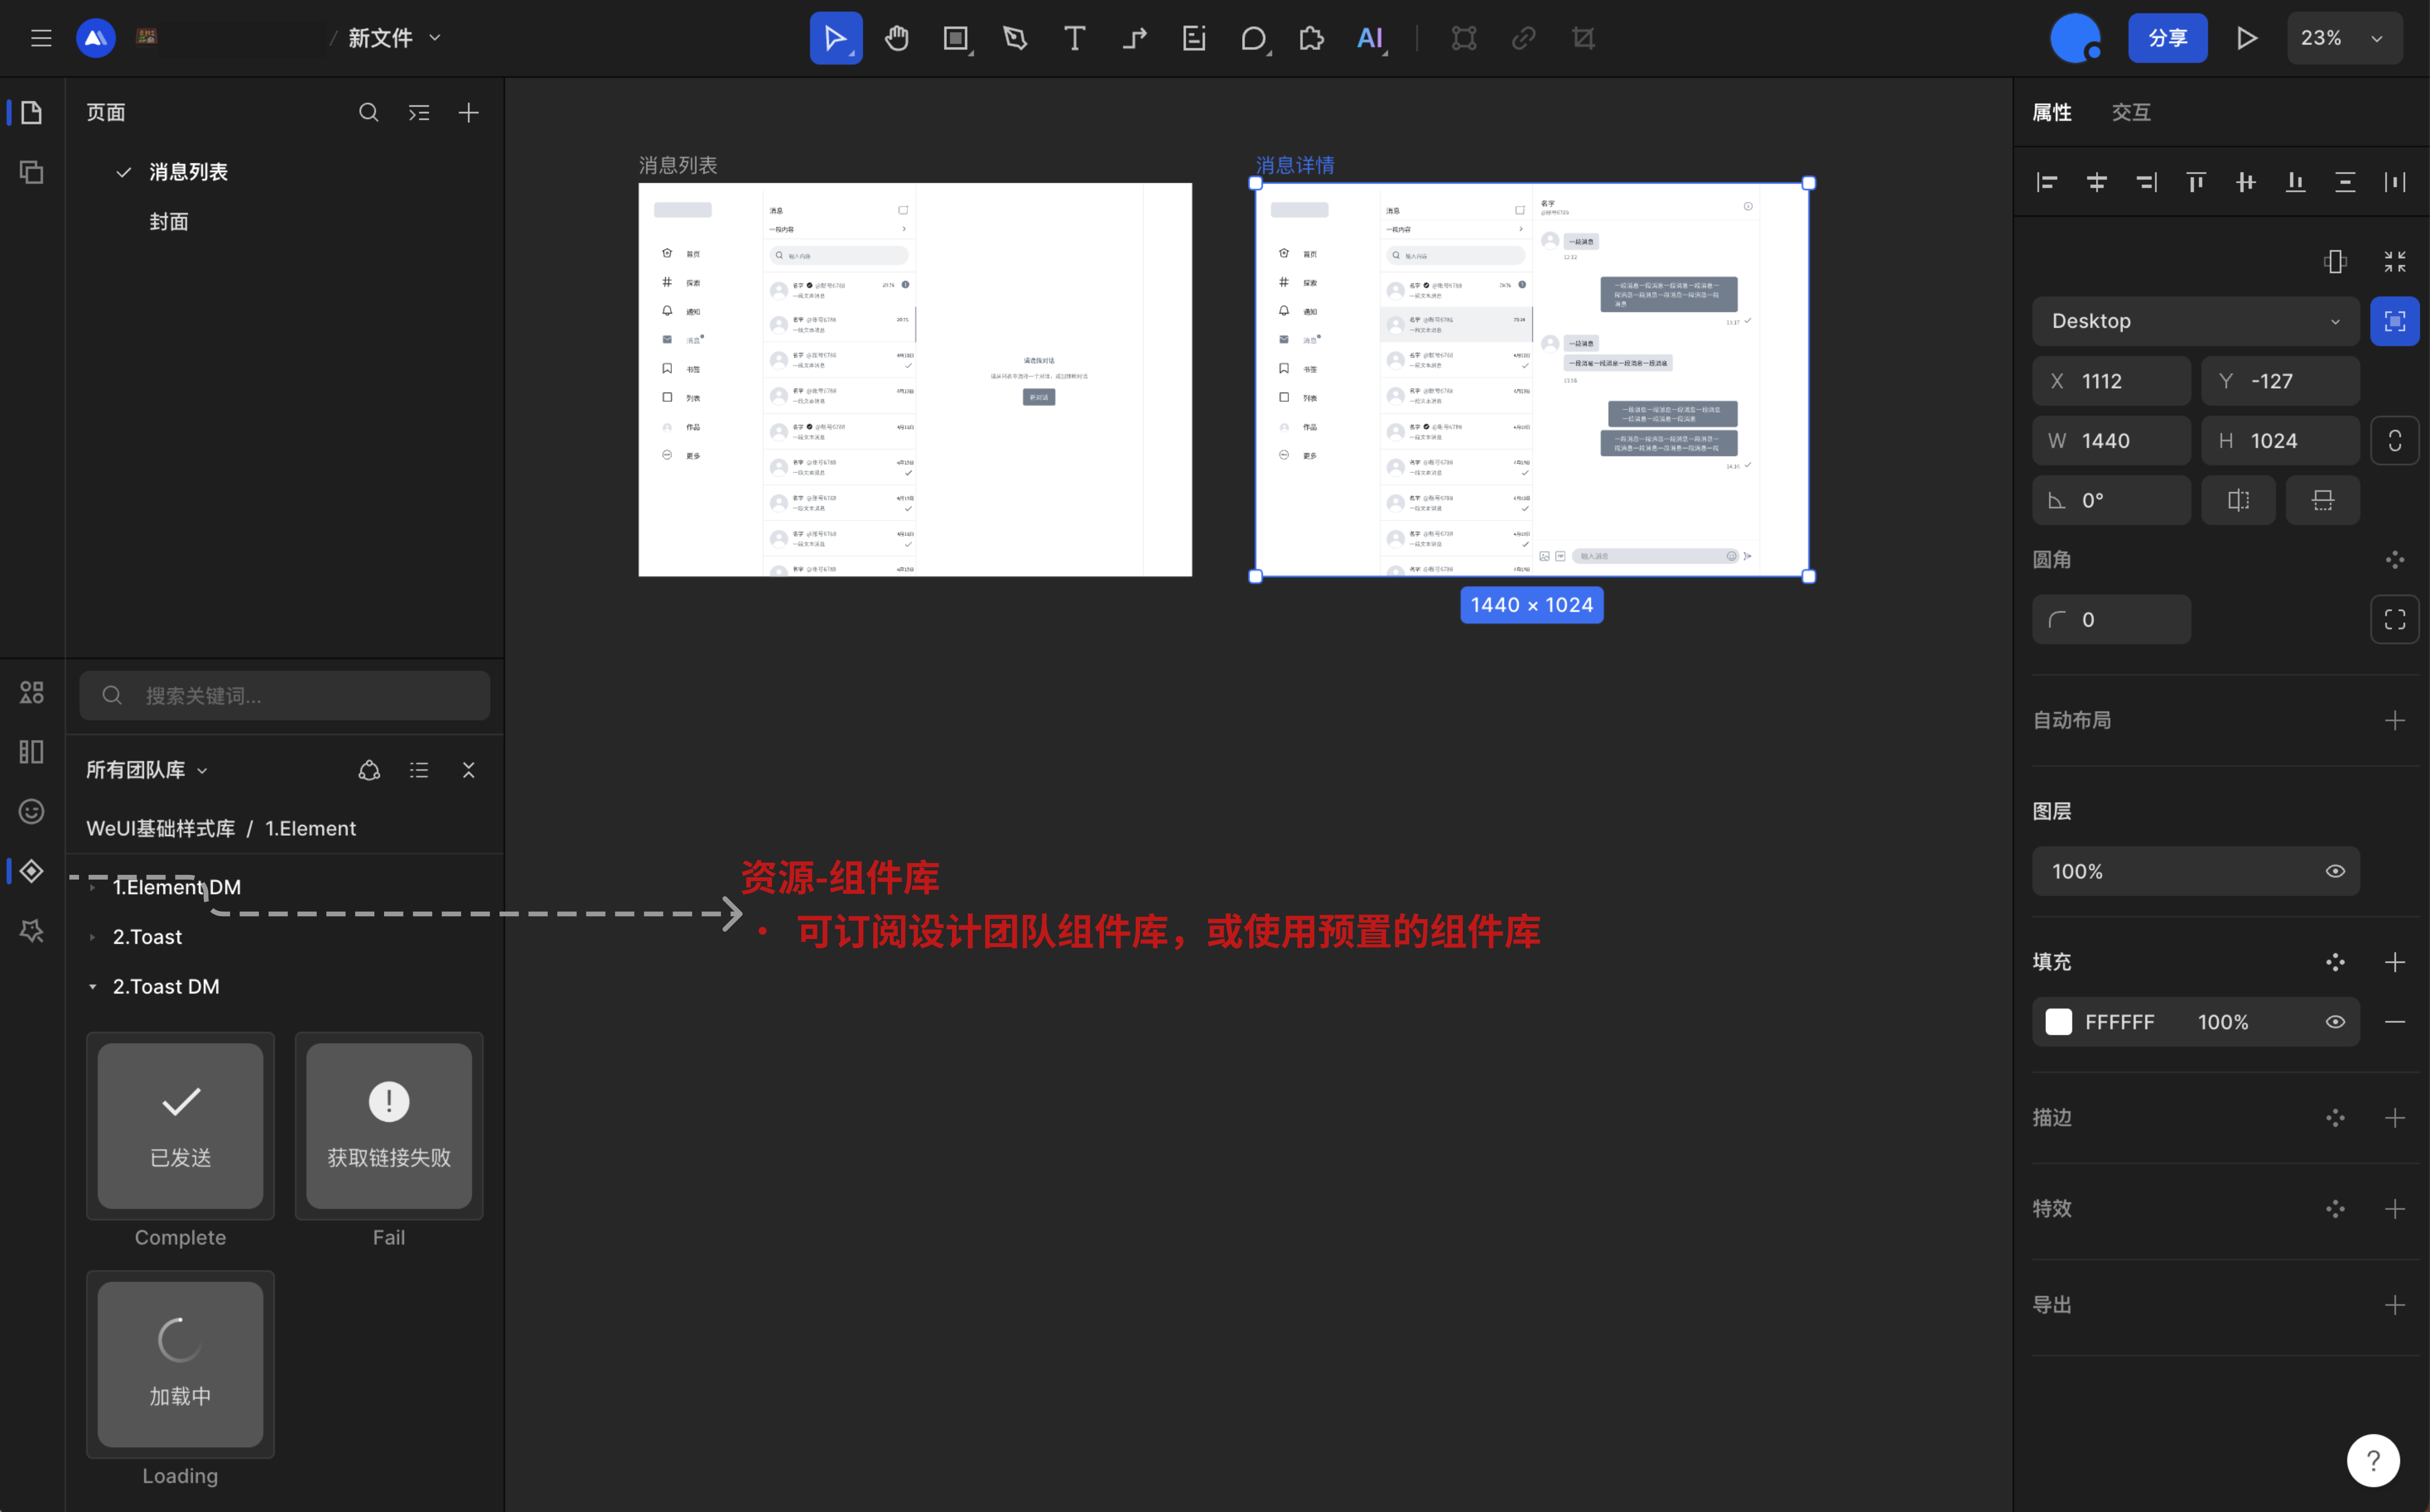Screen dimensions: 2430x1512
Task: Flip the selection horizontally
Action: point(2238,500)
